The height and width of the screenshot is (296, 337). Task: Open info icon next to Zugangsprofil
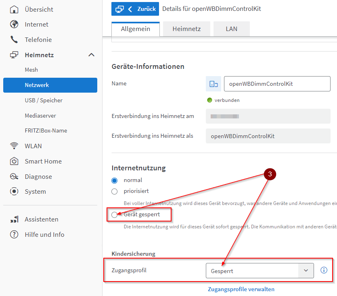point(324,270)
